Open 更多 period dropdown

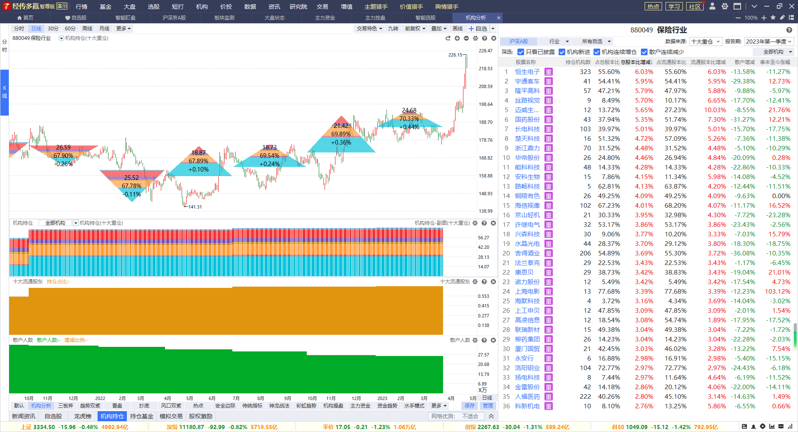click(x=123, y=29)
